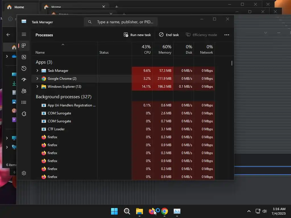This screenshot has width=291, height=218.
Task: Open the volume tray icon
Action: [x=265, y=211]
